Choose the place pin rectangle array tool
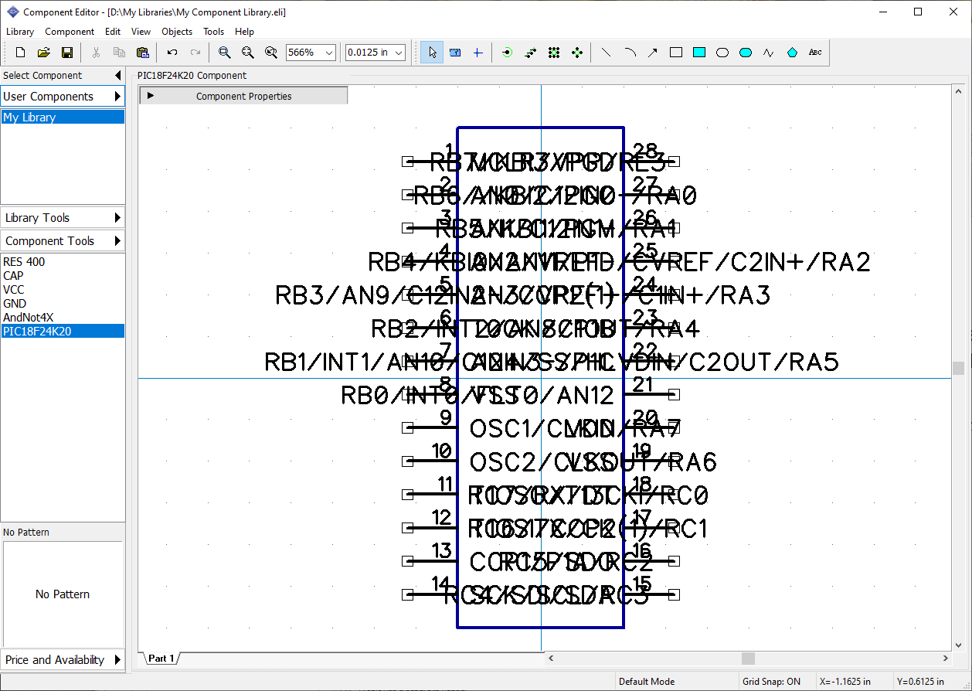This screenshot has width=972, height=691. coord(553,53)
